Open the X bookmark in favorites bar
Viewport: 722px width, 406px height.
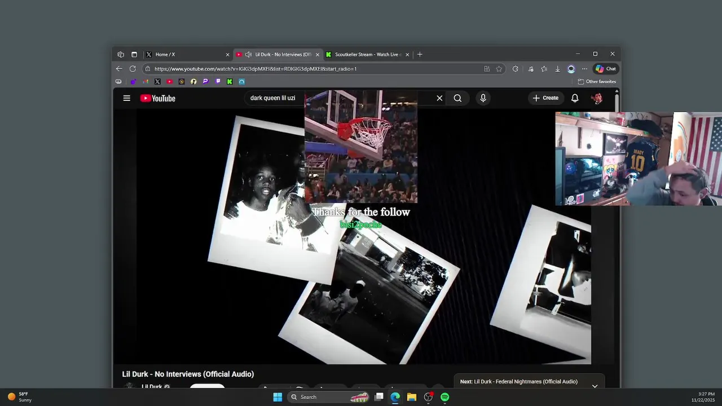[157, 82]
